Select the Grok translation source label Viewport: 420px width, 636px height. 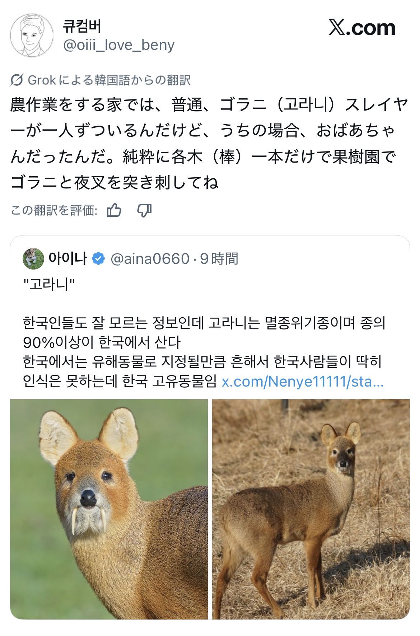pyautogui.click(x=109, y=80)
